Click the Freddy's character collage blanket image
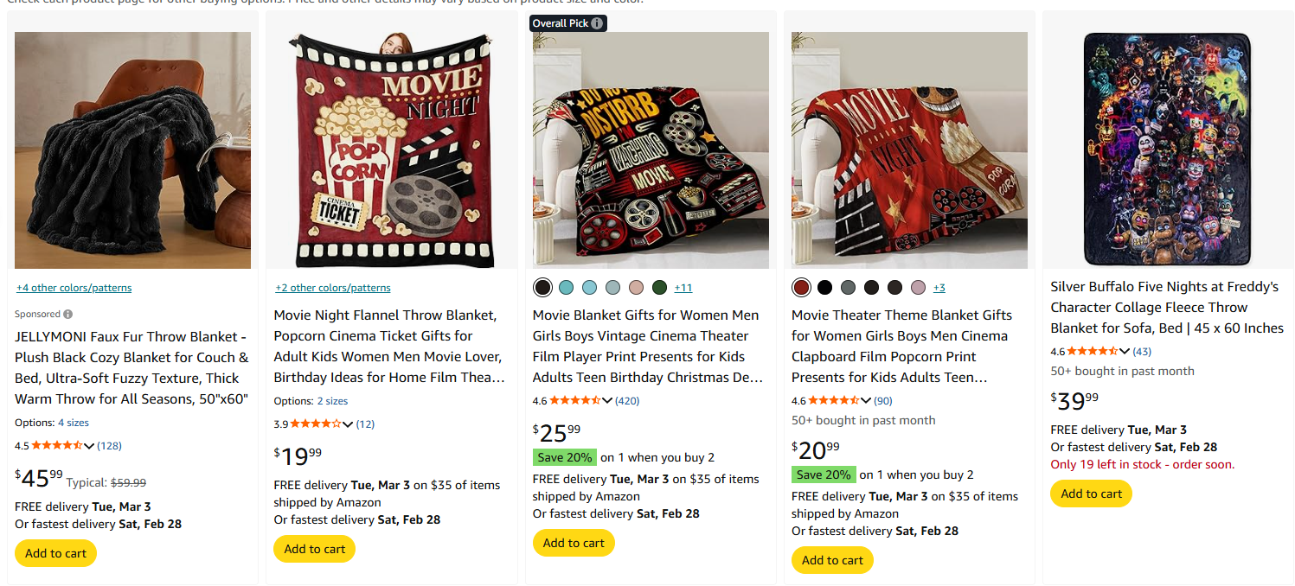The image size is (1295, 586). click(x=1167, y=149)
